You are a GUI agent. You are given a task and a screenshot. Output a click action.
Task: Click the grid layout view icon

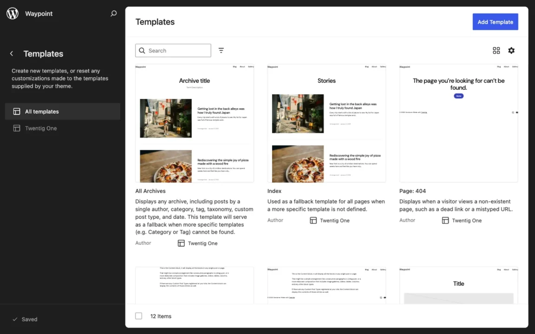[496, 50]
